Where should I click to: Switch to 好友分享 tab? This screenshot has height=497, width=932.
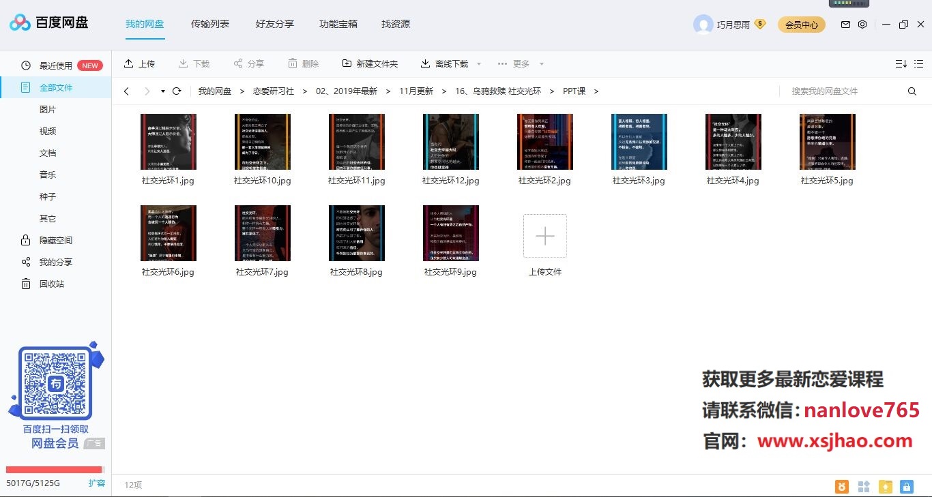[x=275, y=24]
